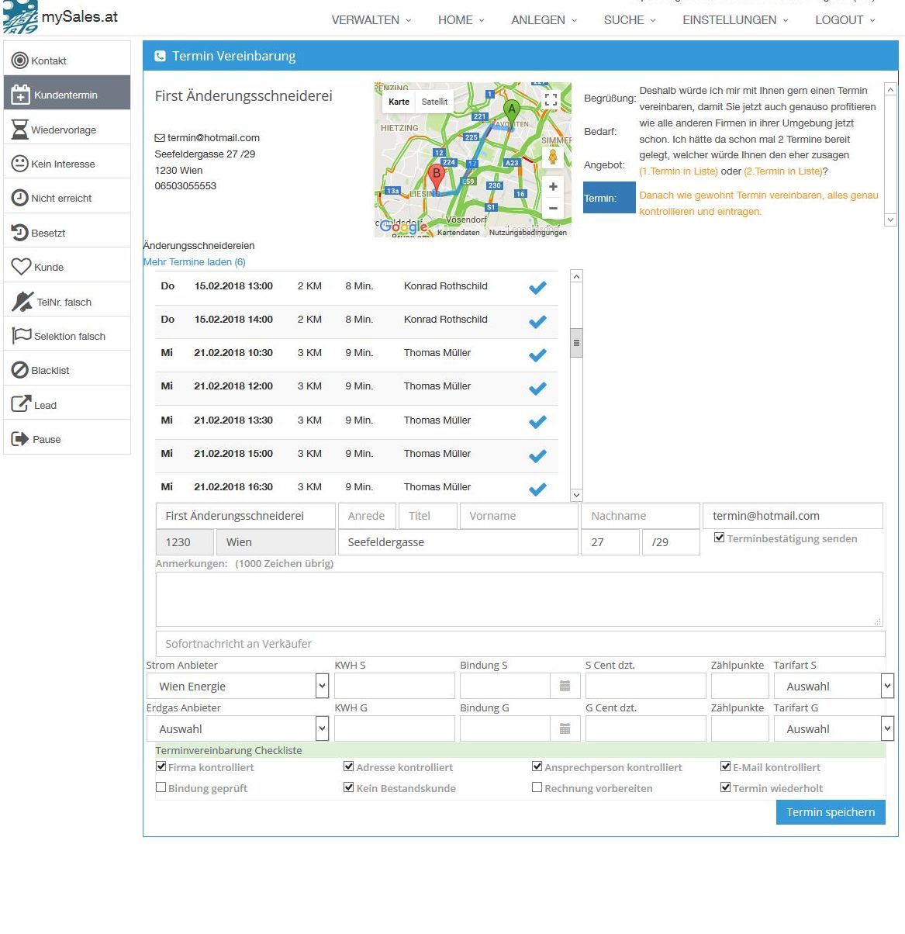Click the Kundentermin calendar icon in sidebar
The height and width of the screenshot is (934, 905).
[20, 95]
